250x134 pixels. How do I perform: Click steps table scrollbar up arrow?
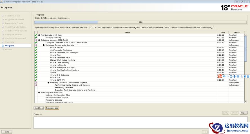245,35
